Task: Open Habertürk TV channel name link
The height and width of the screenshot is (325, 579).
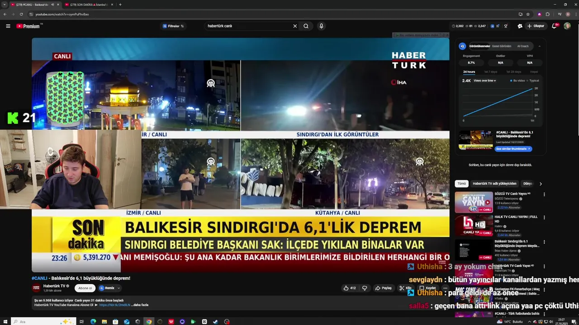Action: click(54, 286)
